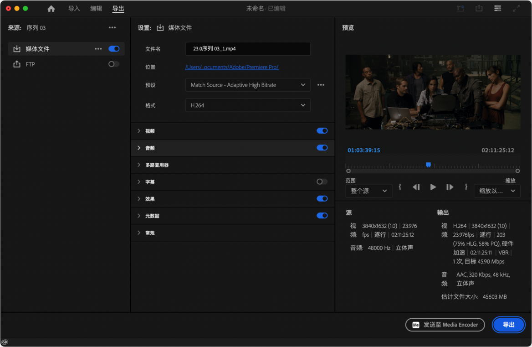This screenshot has width=532, height=347.
Task: Disable the 媒体文件 destination toggle
Action: 114,49
